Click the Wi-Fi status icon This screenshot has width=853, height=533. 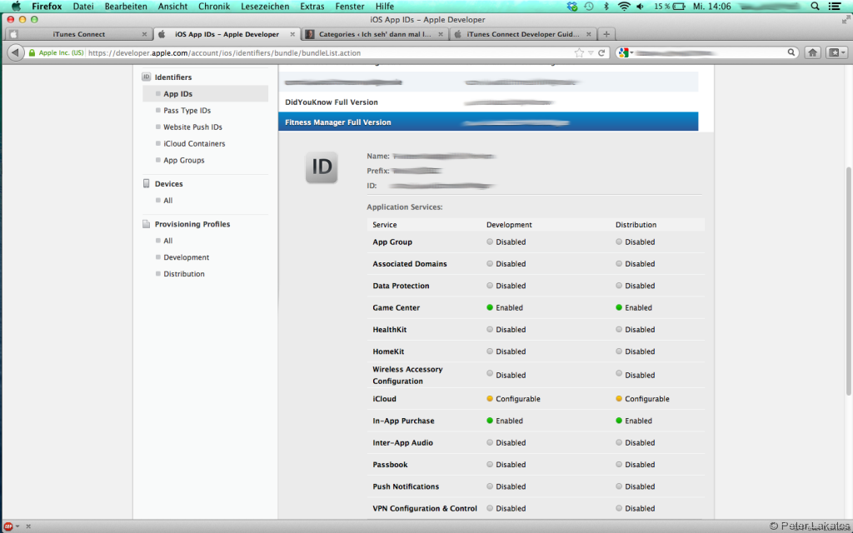624,6
